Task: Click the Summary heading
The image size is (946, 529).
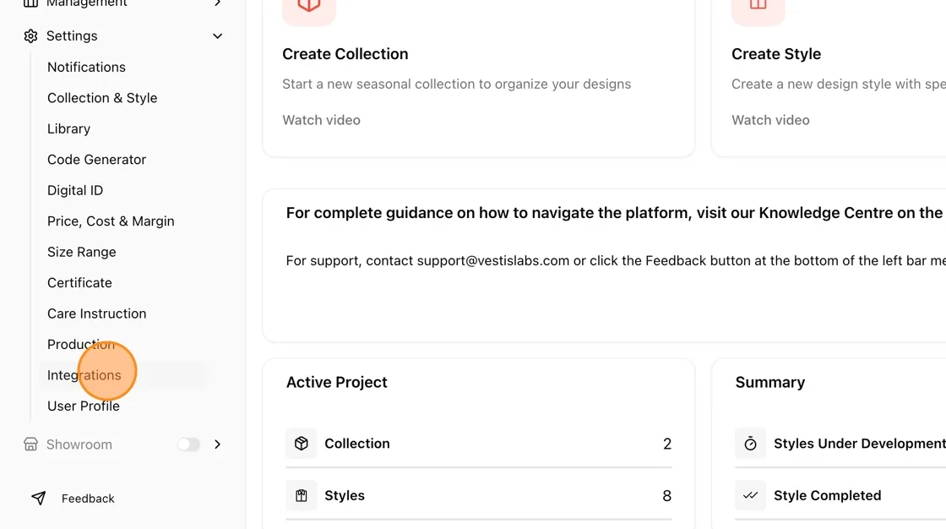Action: (769, 382)
